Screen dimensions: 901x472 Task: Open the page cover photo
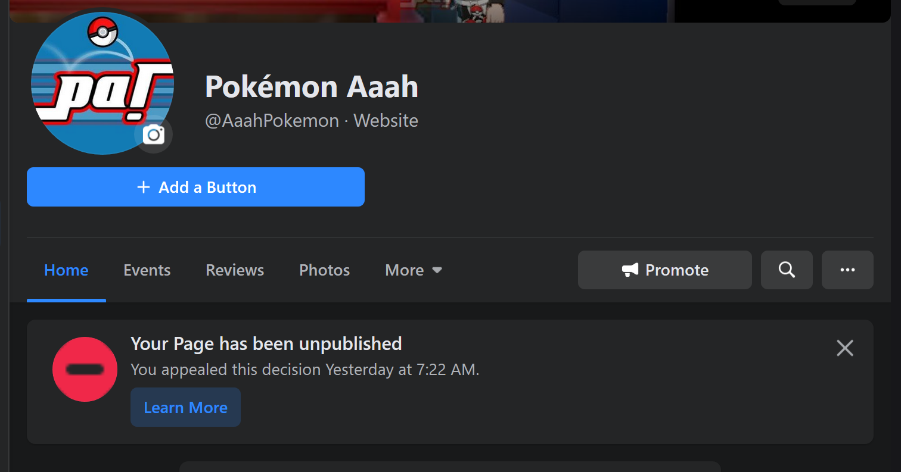pyautogui.click(x=450, y=11)
